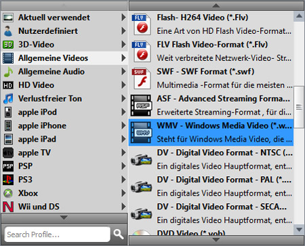Click the DV SECAM camcorder icon
Viewport: 305px width, 246px height.
(x=142, y=214)
